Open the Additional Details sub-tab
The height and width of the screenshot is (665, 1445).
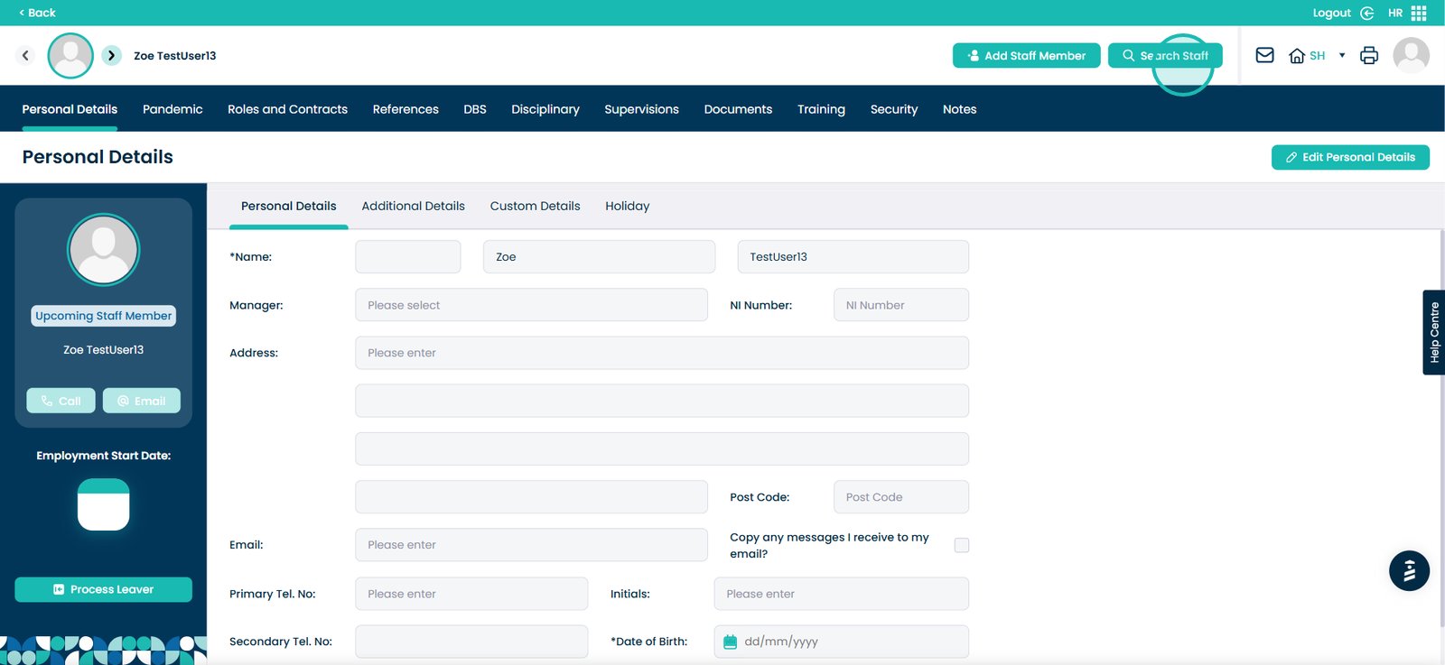tap(413, 206)
